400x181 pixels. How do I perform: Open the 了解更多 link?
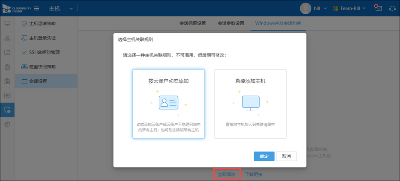pyautogui.click(x=254, y=174)
